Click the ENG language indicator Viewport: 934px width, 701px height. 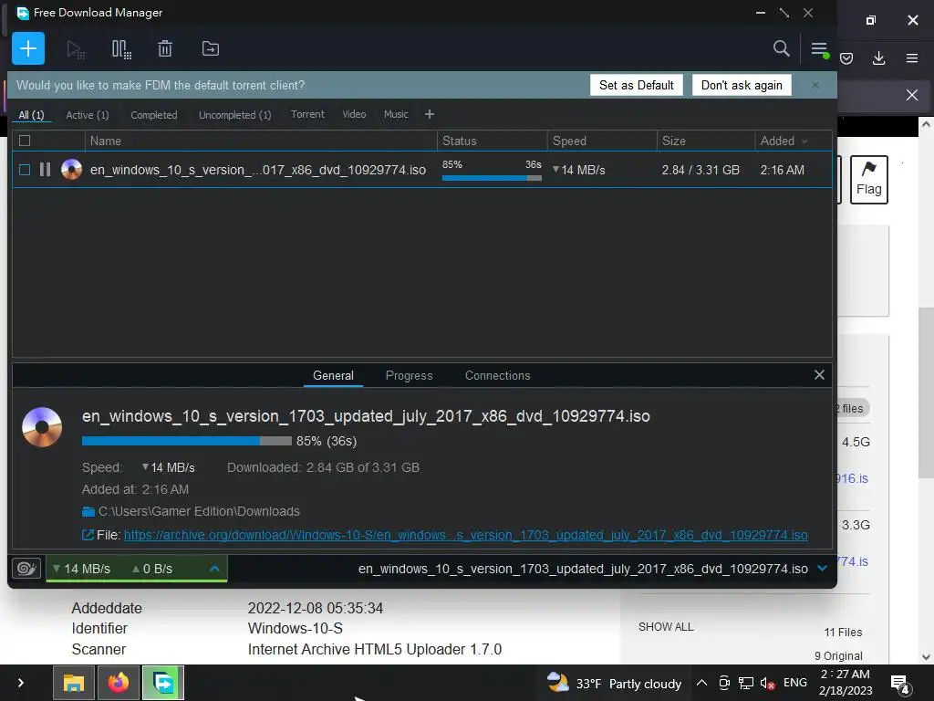(794, 683)
